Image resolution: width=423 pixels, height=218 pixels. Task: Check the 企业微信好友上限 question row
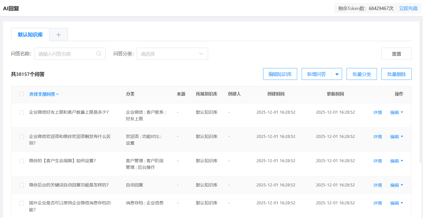[x=22, y=112]
